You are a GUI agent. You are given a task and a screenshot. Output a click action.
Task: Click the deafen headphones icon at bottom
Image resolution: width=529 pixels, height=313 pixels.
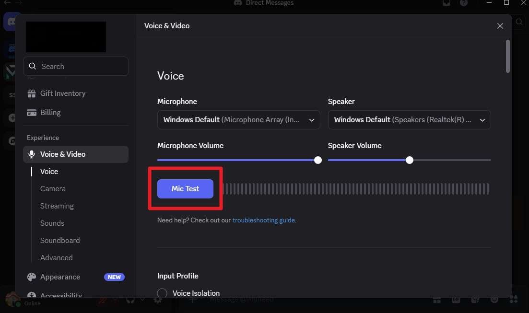130,300
